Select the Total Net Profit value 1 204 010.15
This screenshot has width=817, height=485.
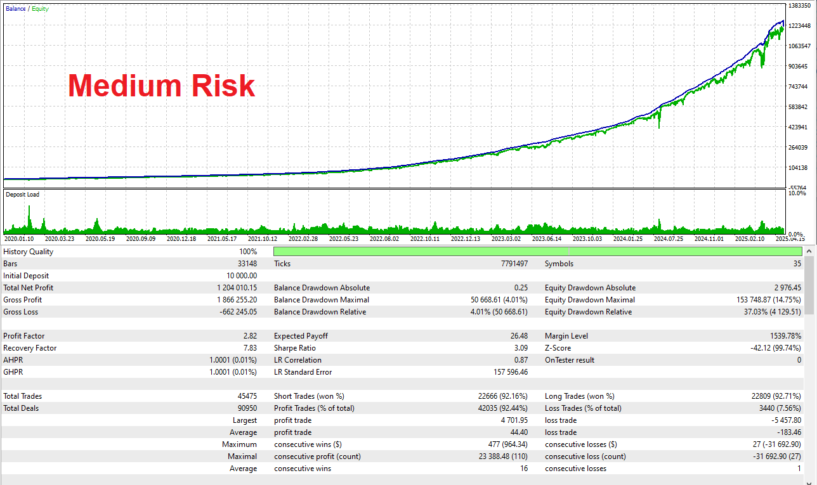pyautogui.click(x=237, y=288)
